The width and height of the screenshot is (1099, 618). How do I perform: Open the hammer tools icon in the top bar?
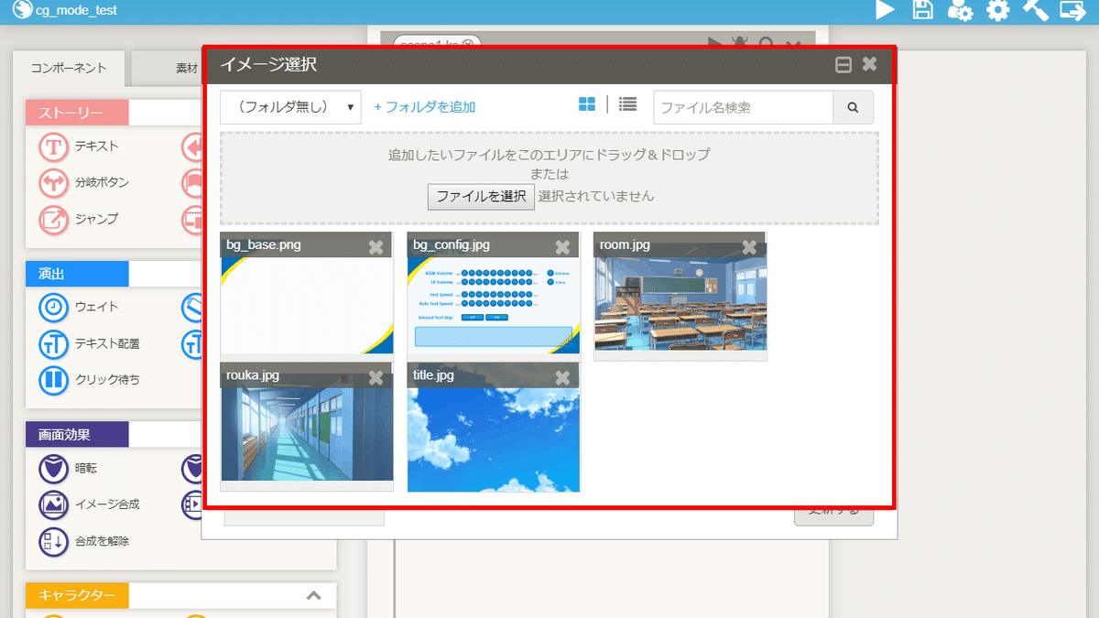(1035, 10)
